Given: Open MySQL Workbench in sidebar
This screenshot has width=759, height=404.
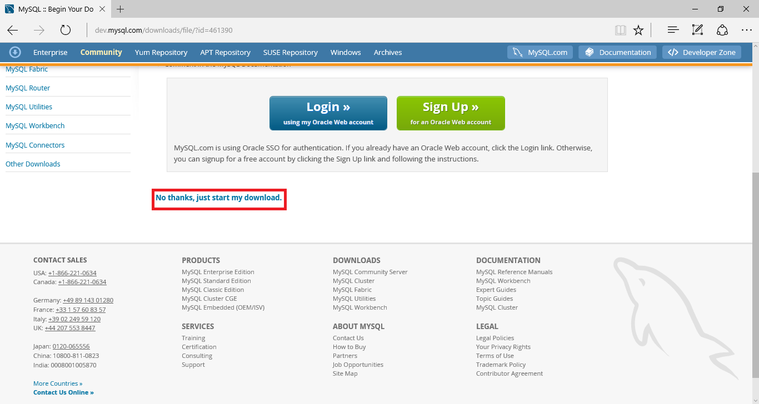Looking at the screenshot, I should tap(35, 125).
